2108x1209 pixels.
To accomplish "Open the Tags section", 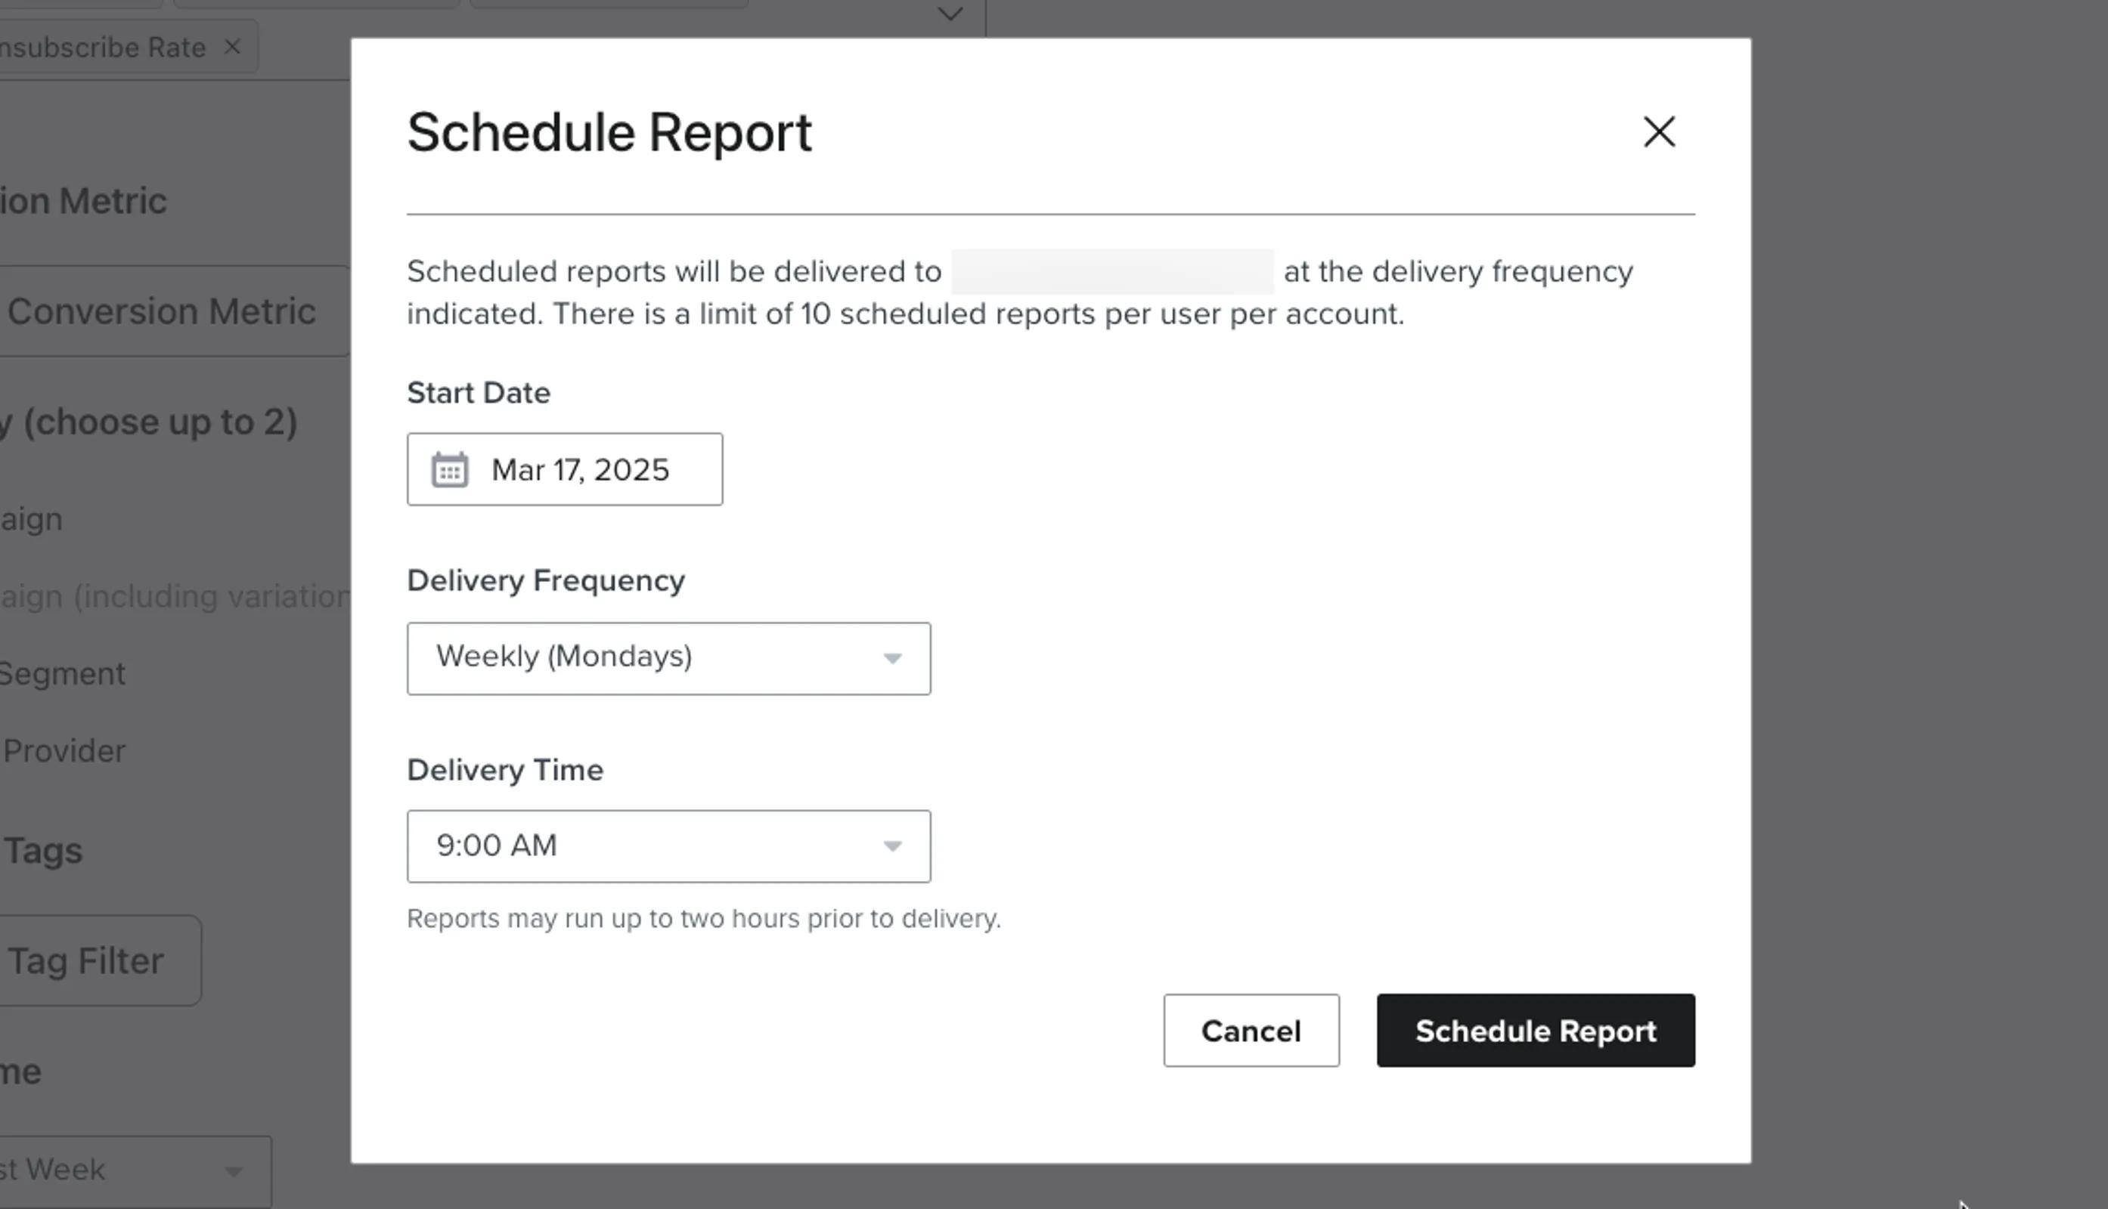I will pyautogui.click(x=43, y=849).
